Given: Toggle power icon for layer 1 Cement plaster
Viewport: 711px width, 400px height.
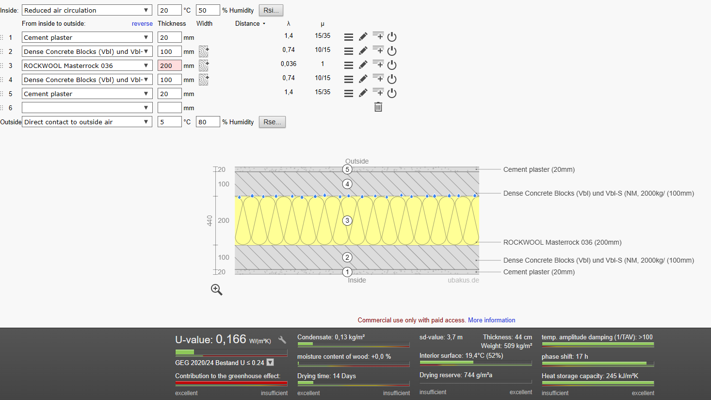Looking at the screenshot, I should 392,37.
